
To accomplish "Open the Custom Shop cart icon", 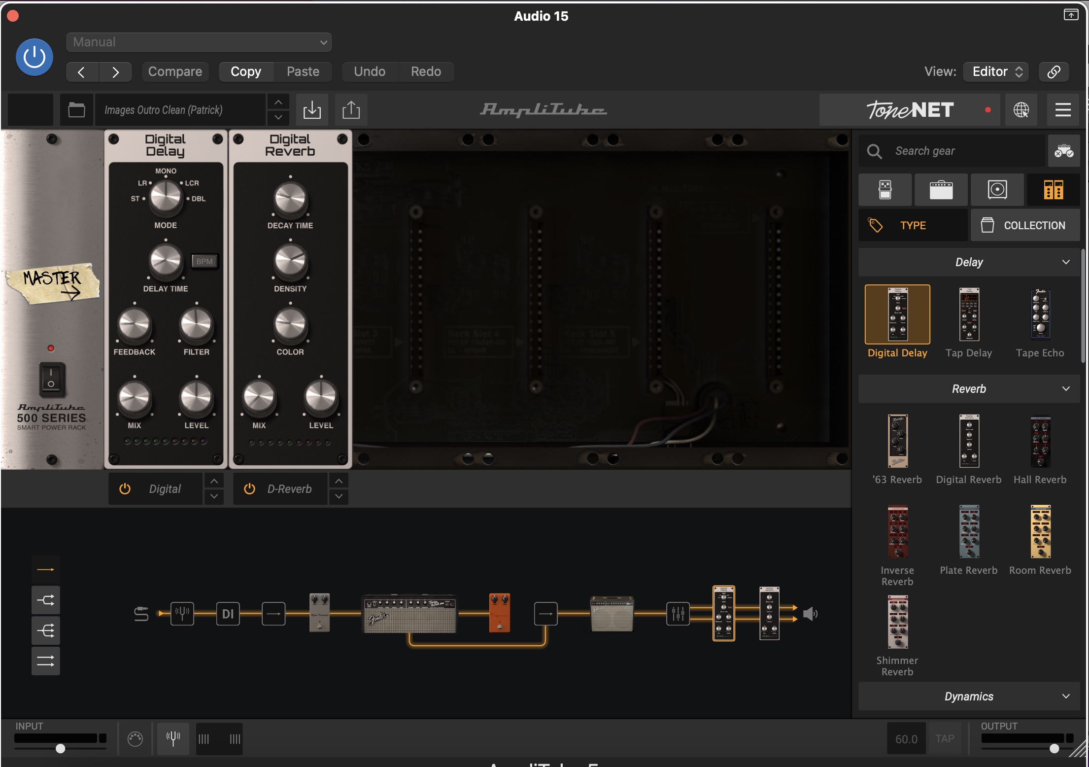I will pos(1064,151).
